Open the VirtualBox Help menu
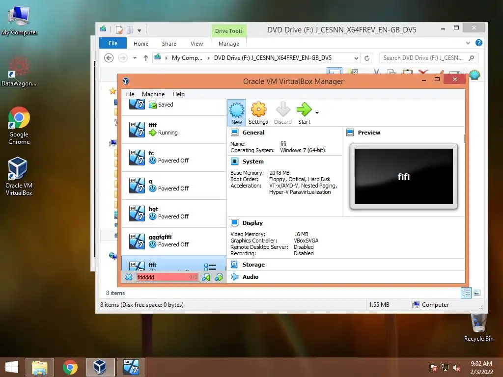Viewport: 503px width, 377px height. [178, 94]
